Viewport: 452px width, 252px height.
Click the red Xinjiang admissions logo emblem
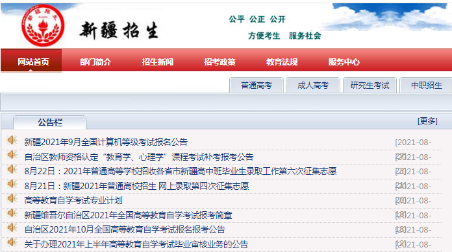coord(43,25)
